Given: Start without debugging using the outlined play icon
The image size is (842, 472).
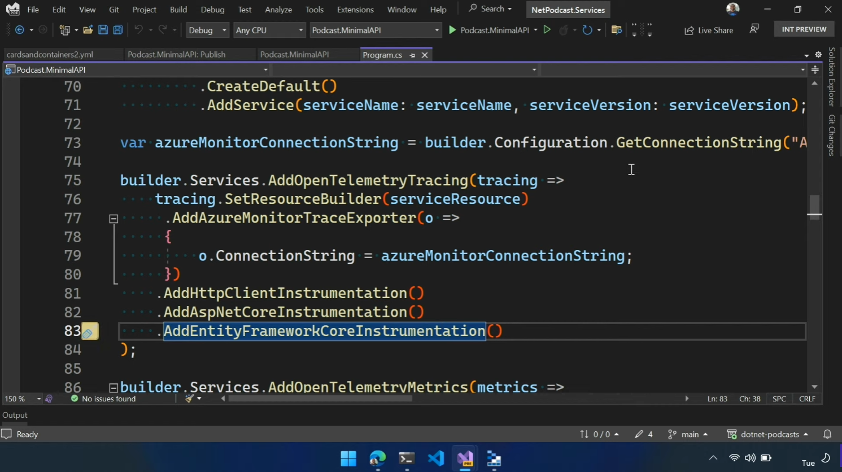Looking at the screenshot, I should coord(547,30).
